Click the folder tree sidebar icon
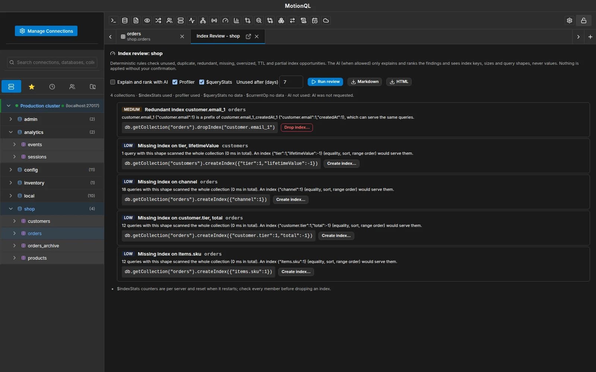596x372 pixels. [93, 87]
